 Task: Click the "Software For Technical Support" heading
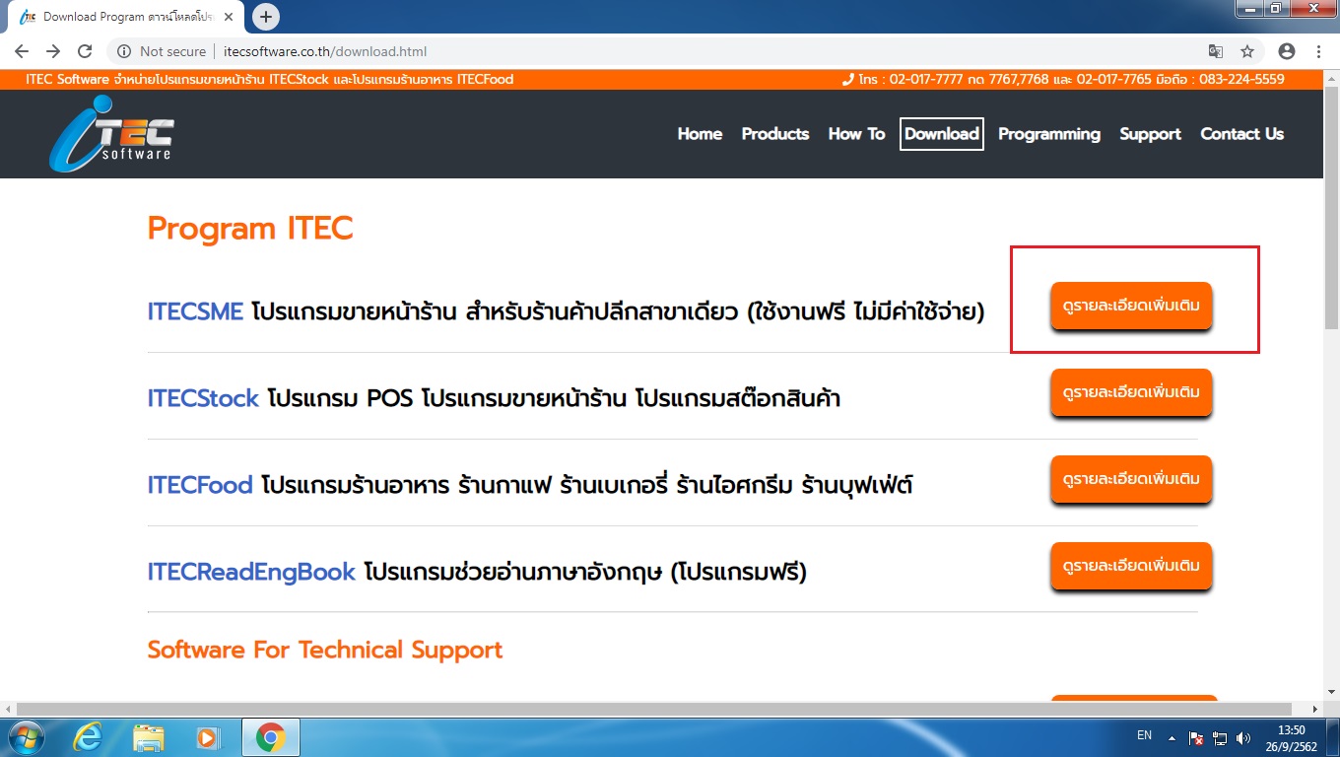(325, 651)
